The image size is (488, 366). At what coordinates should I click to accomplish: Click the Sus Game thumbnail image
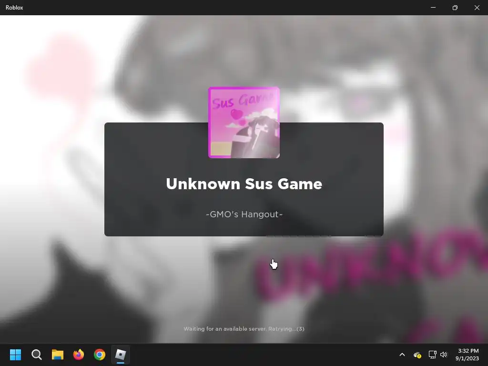[244, 122]
